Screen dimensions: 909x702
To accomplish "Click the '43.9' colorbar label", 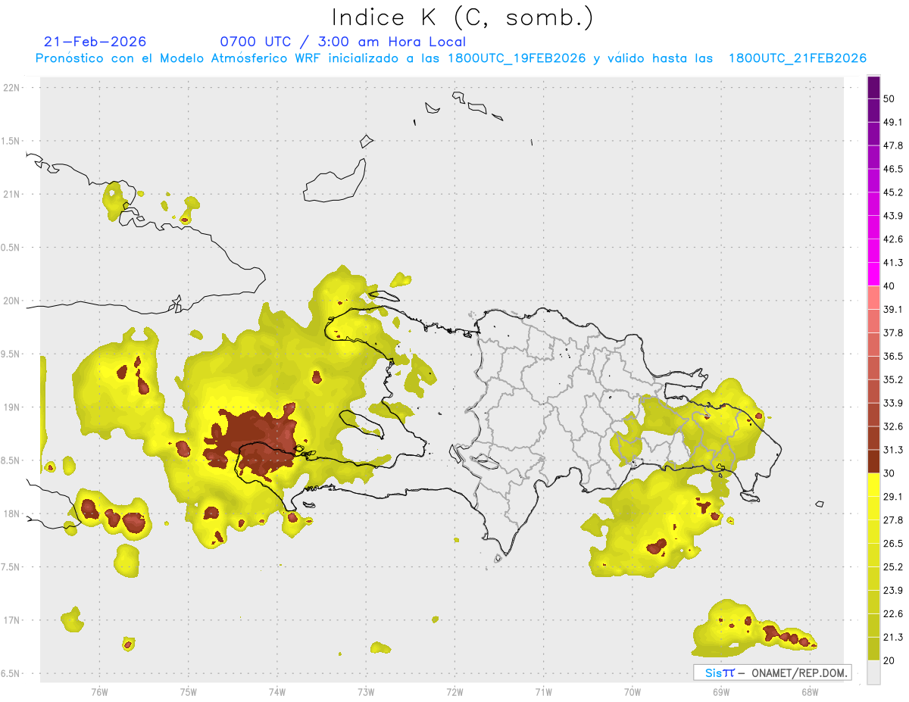I will [x=893, y=216].
